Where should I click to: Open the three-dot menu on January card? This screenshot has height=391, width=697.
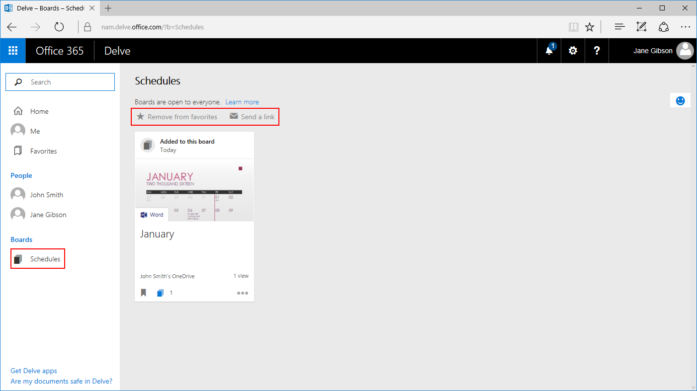[x=243, y=293]
